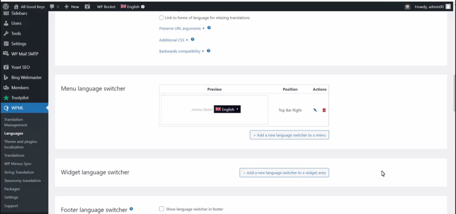
Task: Open Translations submenu item
Action: pyautogui.click(x=14, y=155)
